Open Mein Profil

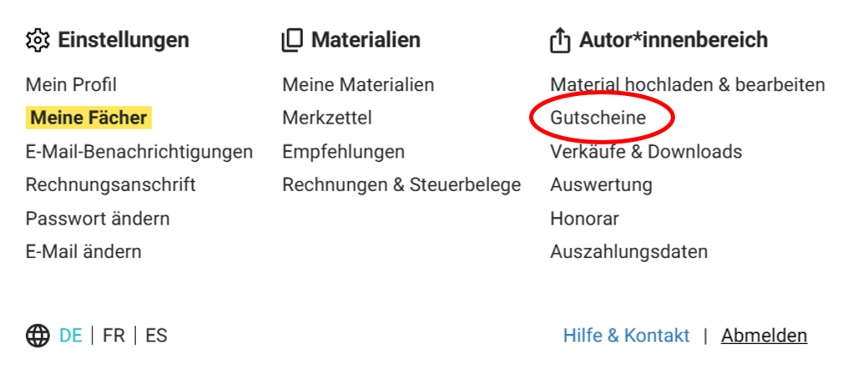(x=71, y=85)
